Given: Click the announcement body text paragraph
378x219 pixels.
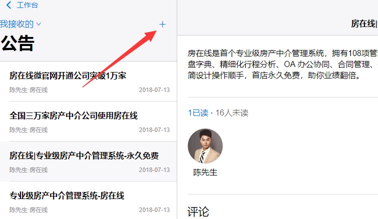Looking at the screenshot, I should (282, 64).
